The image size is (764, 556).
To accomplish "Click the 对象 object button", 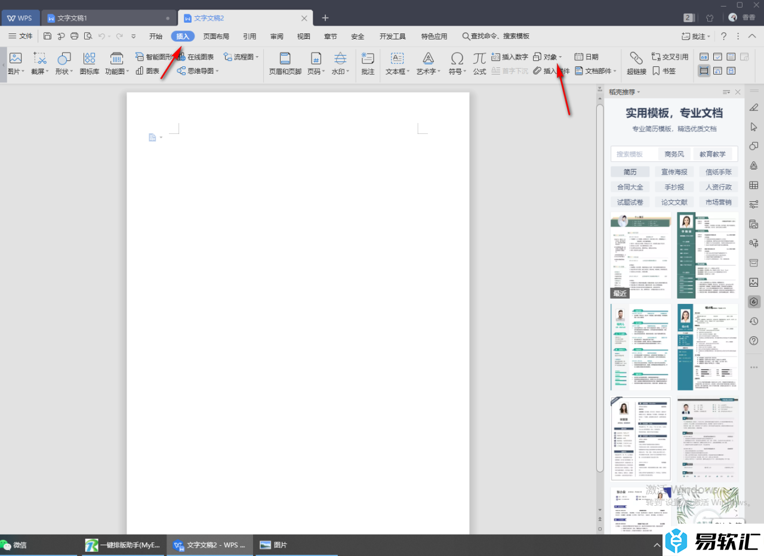I will tap(547, 57).
